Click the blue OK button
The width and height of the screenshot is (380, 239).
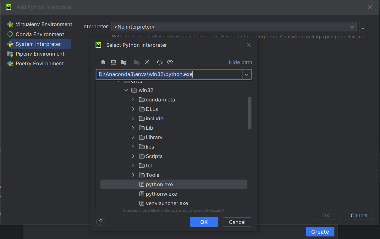204,222
